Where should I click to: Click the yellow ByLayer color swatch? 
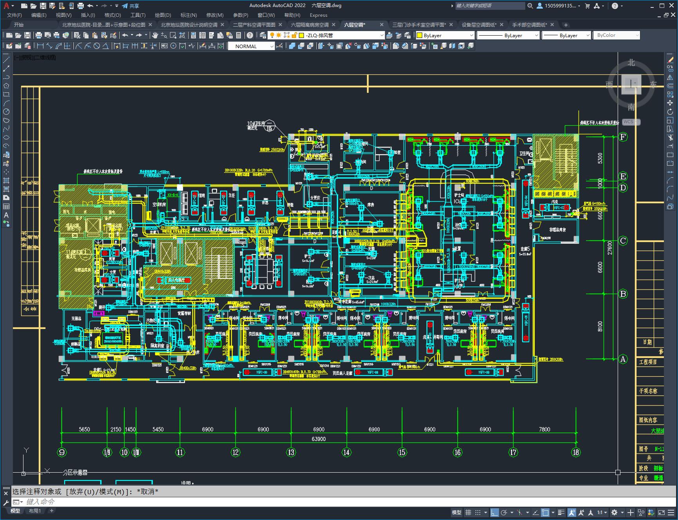pyautogui.click(x=419, y=35)
